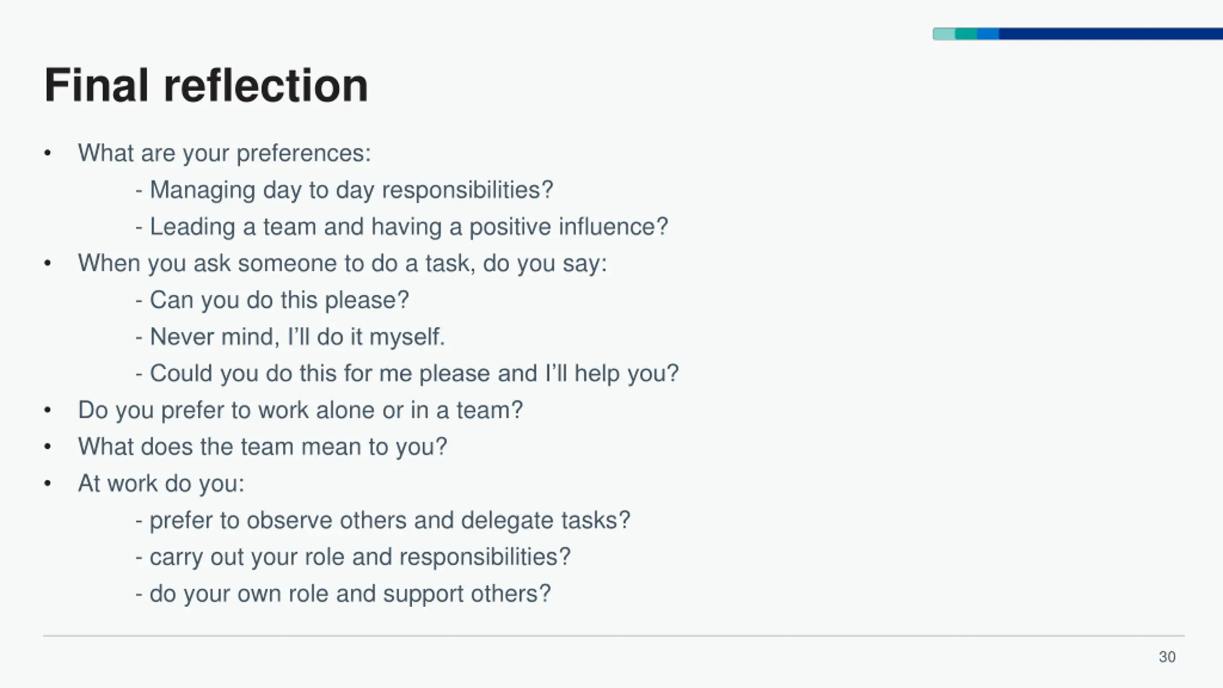The image size is (1223, 688).
Task: Click the 'Final reflection' slide title
Action: [x=206, y=85]
